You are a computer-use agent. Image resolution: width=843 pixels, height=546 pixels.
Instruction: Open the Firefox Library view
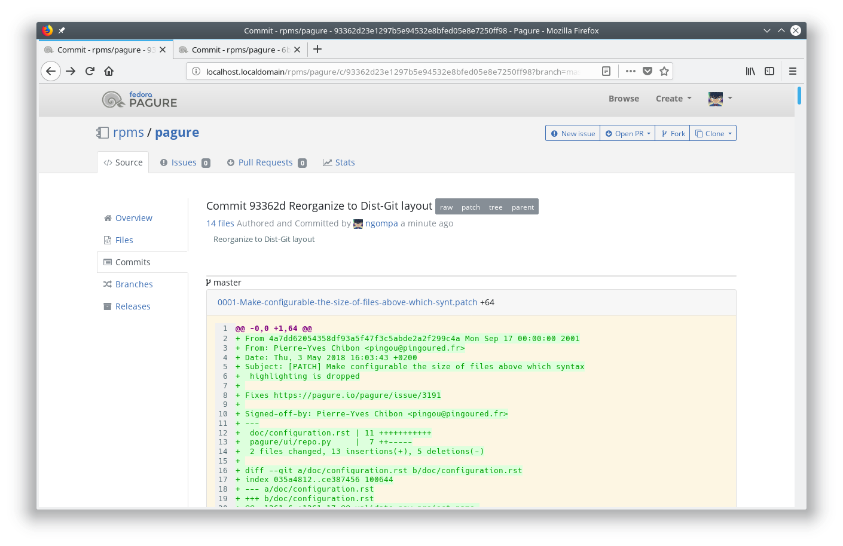pos(750,71)
